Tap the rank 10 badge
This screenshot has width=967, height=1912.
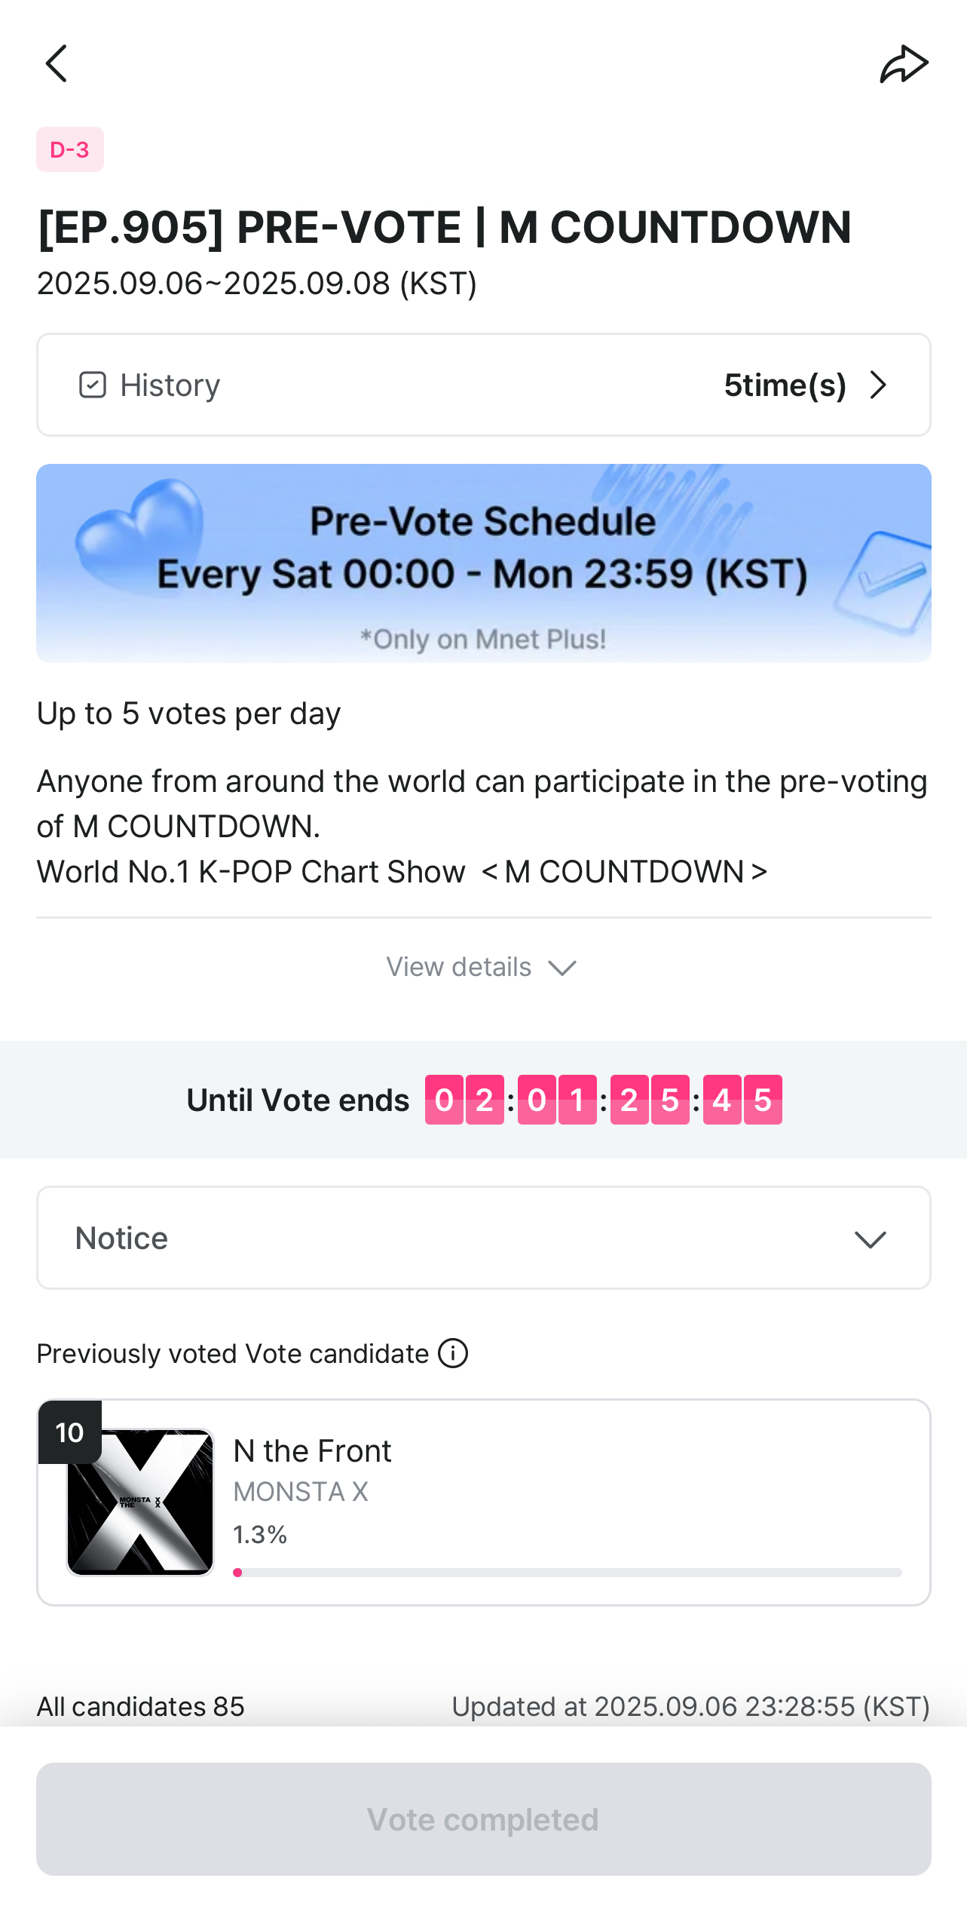tap(70, 1432)
